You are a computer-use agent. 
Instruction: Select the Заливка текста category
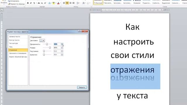click(x=18, y=37)
